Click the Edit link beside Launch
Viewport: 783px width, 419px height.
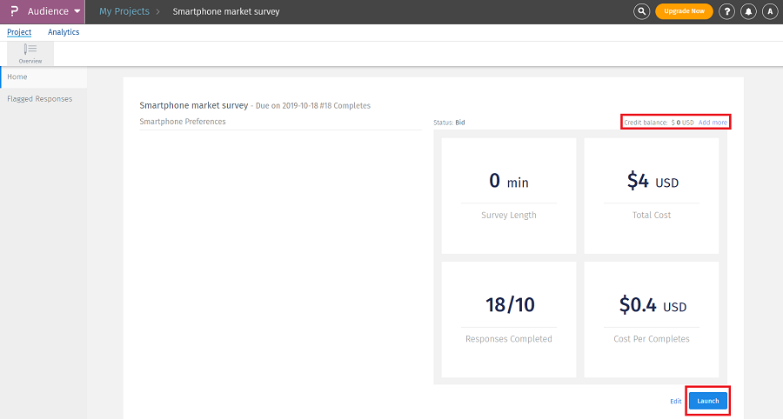[676, 401]
